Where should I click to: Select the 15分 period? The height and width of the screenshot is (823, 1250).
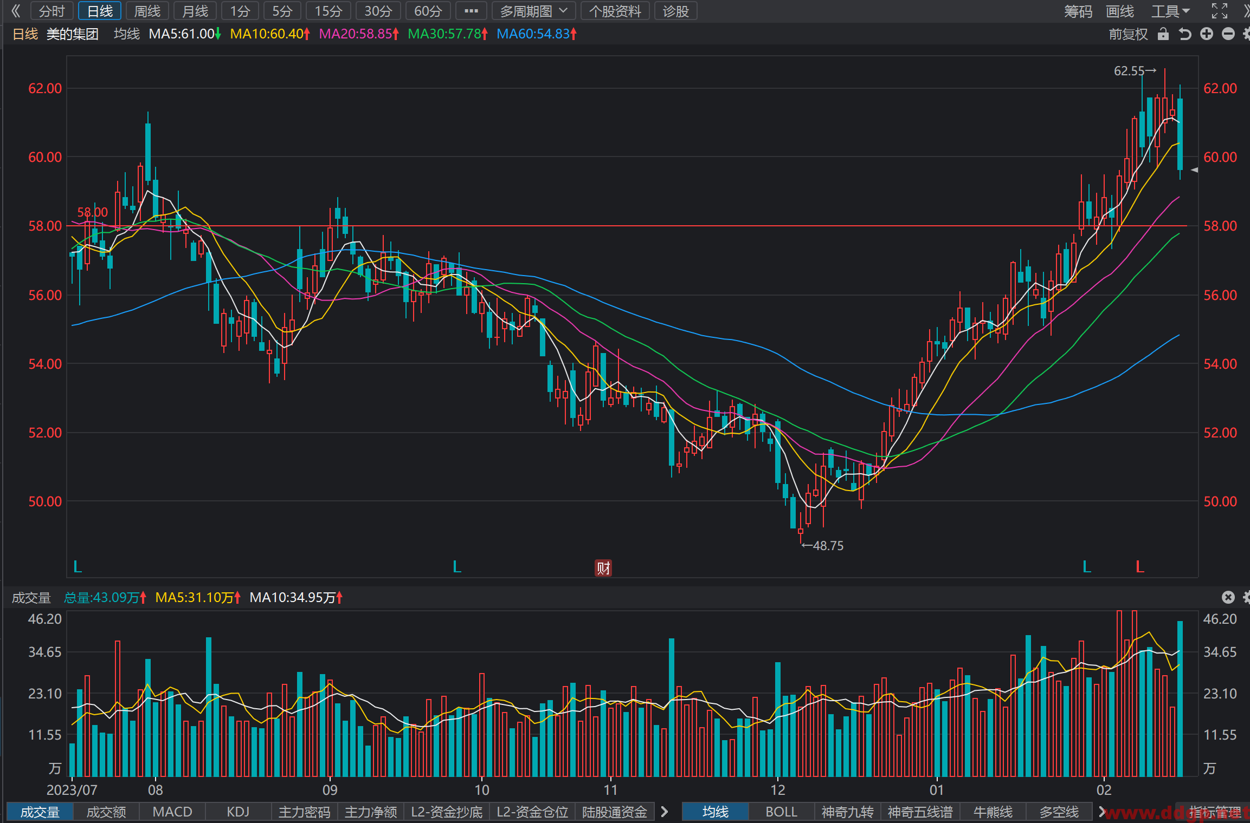[328, 11]
